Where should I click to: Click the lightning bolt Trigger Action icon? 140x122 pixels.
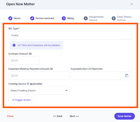[x=13, y=100]
